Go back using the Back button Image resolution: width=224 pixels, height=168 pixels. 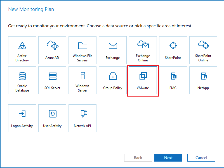coord(138,158)
